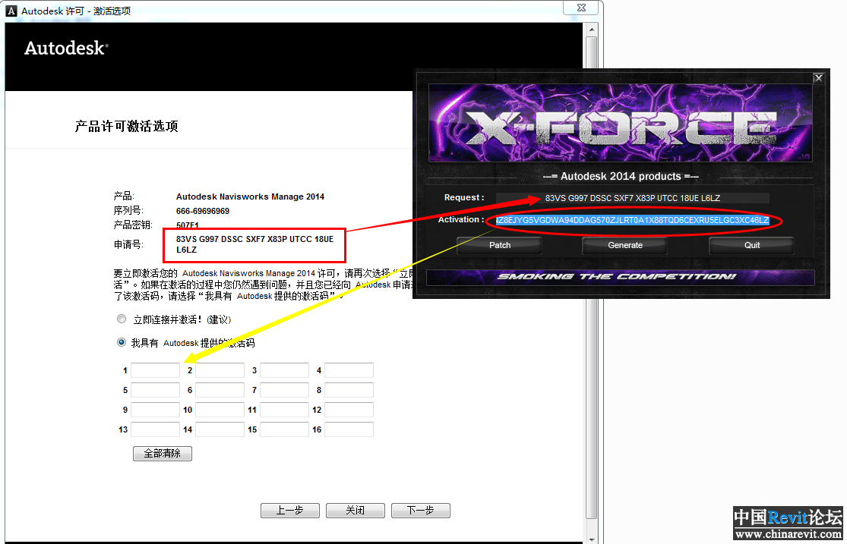Proceed with the 下一步 button
The width and height of the screenshot is (847, 544).
[x=420, y=511]
